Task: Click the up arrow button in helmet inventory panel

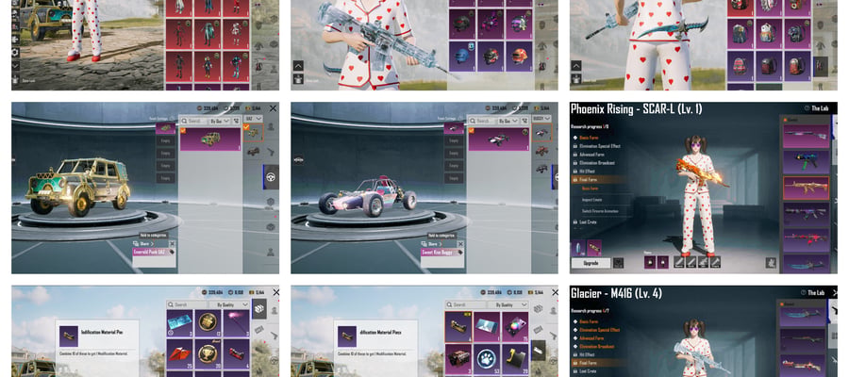Action: coord(298,65)
